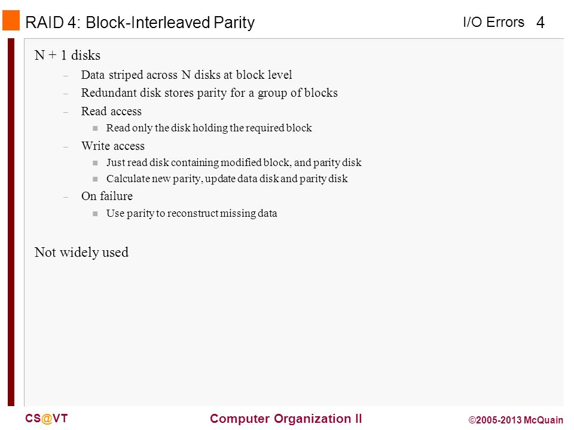Click the square bullet before Use parity
The height and width of the screenshot is (430, 574).
pos(95,214)
